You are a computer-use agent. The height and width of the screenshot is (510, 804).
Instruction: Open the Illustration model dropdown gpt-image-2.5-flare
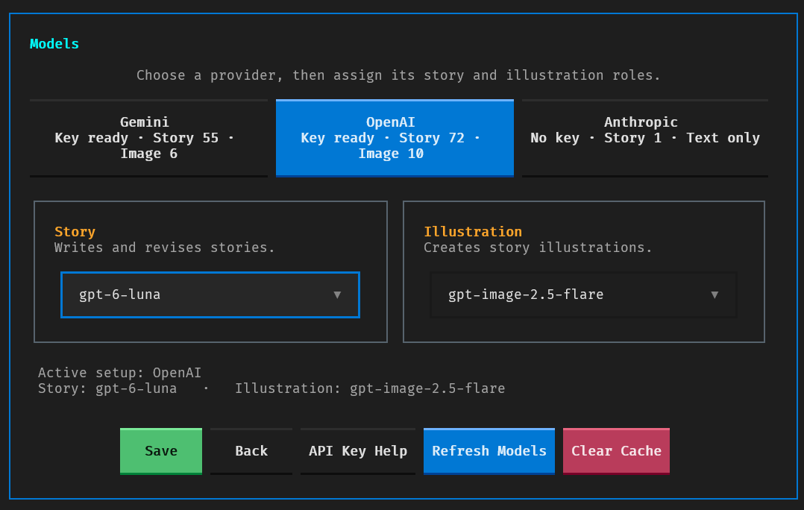click(x=583, y=295)
